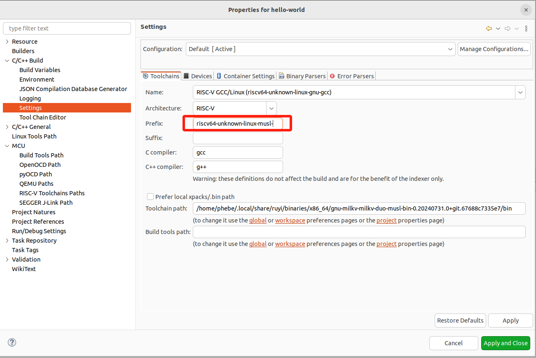Open the workspace link under Build tools path

click(x=290, y=244)
